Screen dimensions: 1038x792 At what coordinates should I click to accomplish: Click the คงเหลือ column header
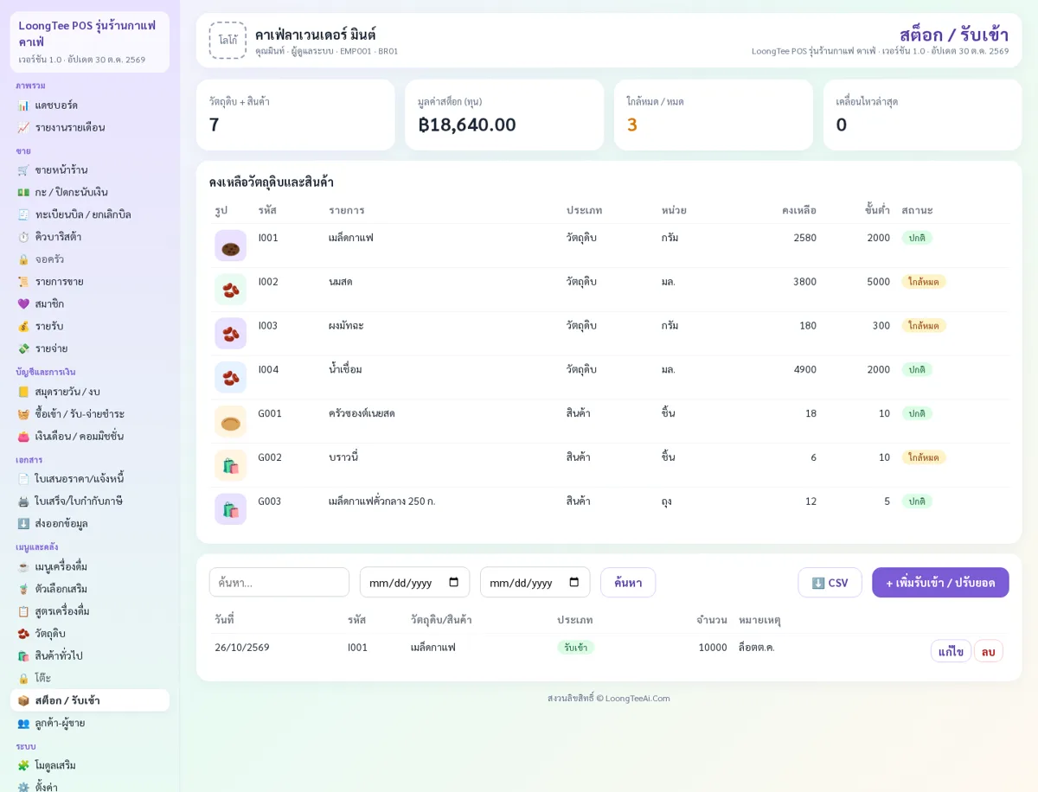click(x=799, y=210)
